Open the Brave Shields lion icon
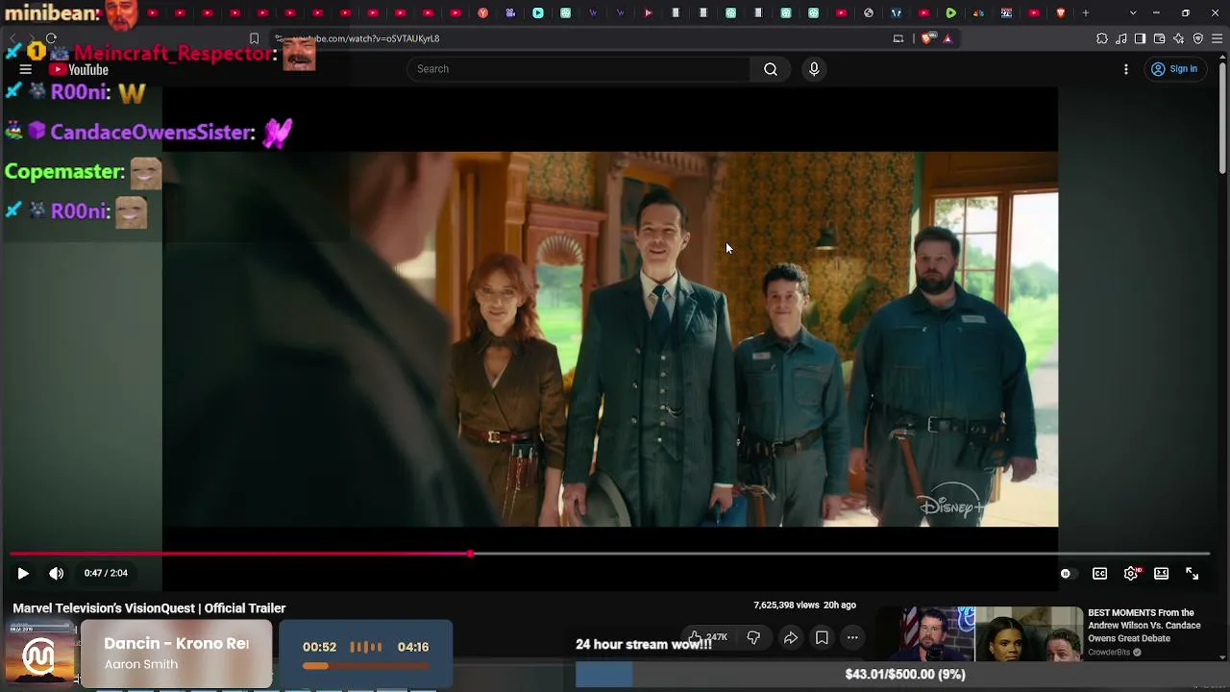This screenshot has height=692, width=1230. point(926,38)
